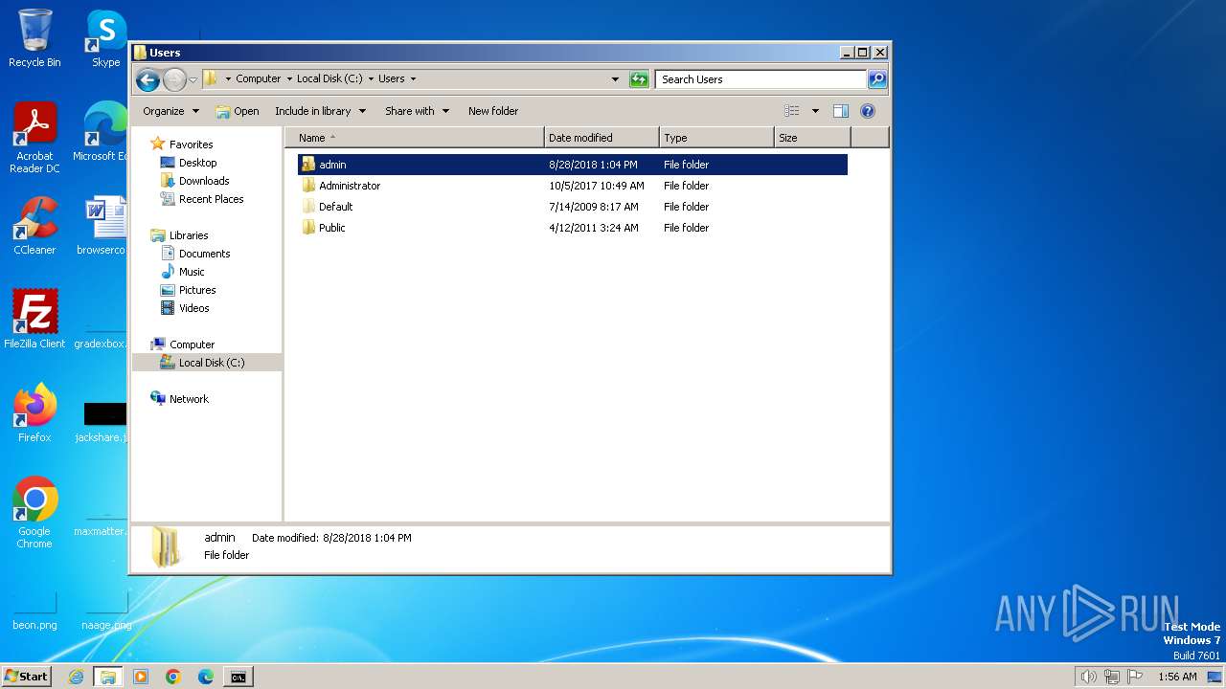Launch Google Chrome from the desktop
The image size is (1226, 689).
click(x=34, y=513)
